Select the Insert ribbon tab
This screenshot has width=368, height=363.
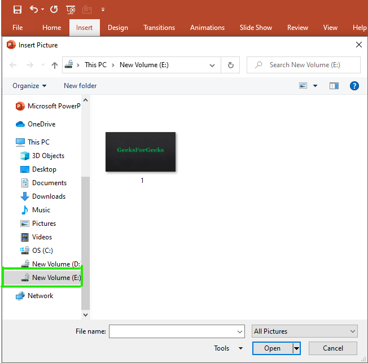[x=84, y=28]
